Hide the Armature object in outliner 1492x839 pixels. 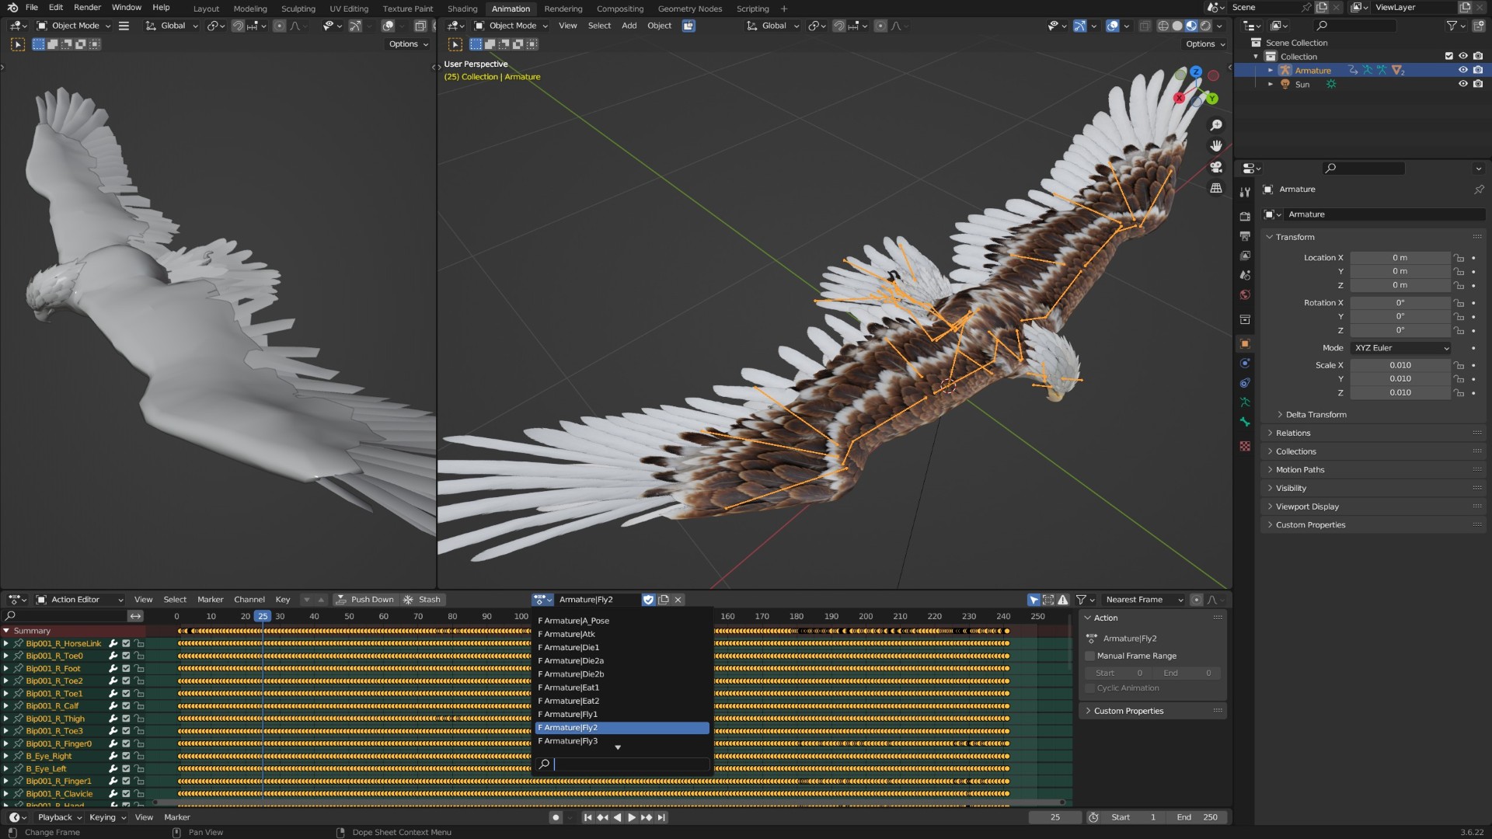(x=1462, y=70)
